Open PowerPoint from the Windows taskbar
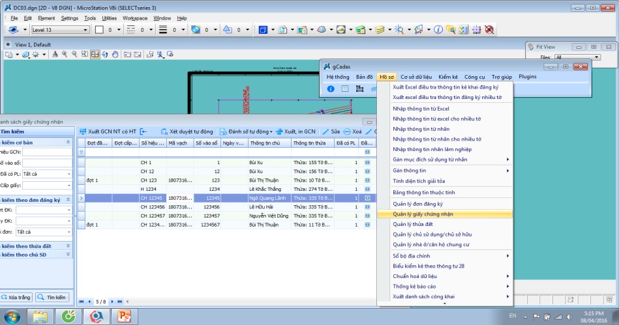 (124, 317)
